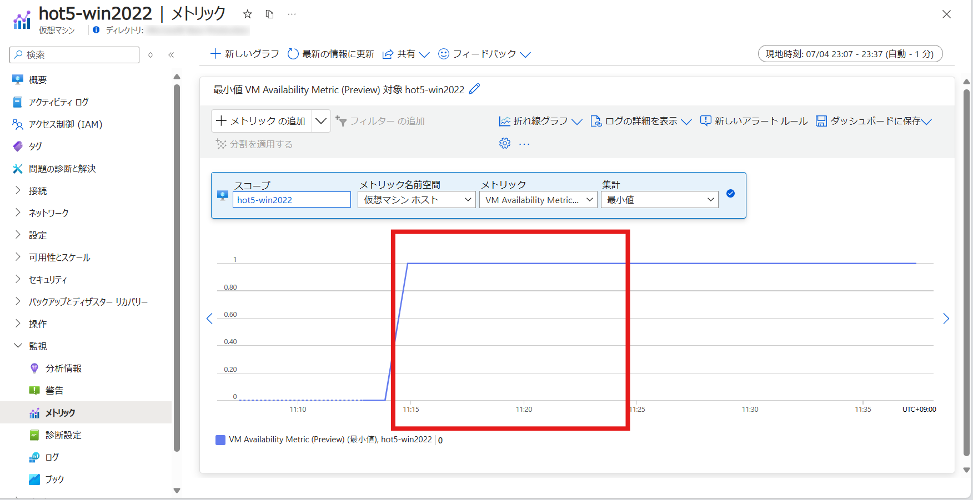Open アクセス制御 (IAM) page
This screenshot has width=973, height=500.
(66, 124)
